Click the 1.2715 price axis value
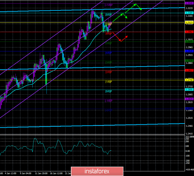The height and width of the screenshot is (176, 194). 189,87
